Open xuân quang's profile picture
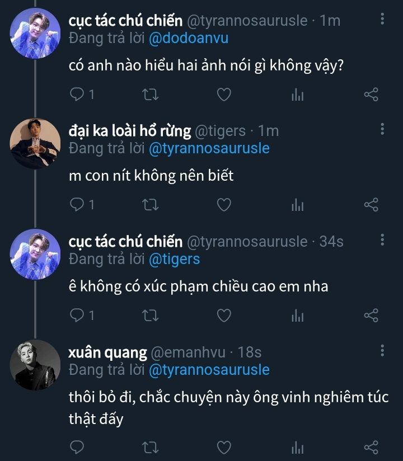 coord(35,364)
